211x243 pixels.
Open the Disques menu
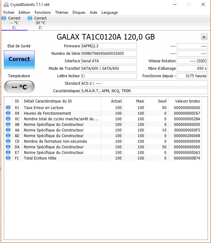(x=79, y=12)
